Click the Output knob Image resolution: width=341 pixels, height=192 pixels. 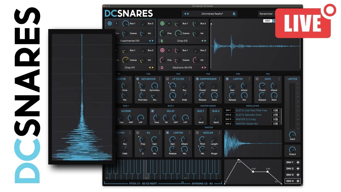pos(292,150)
